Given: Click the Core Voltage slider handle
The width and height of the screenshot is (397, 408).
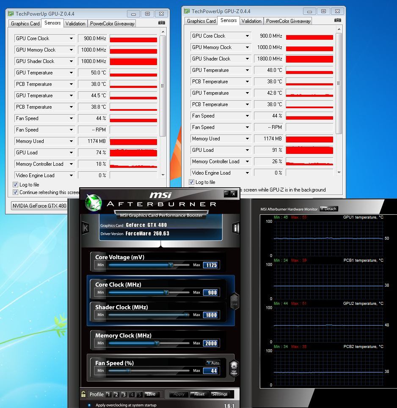Looking at the screenshot, I should [171, 265].
